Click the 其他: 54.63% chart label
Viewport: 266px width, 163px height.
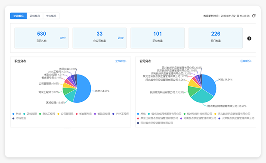tap(102, 91)
